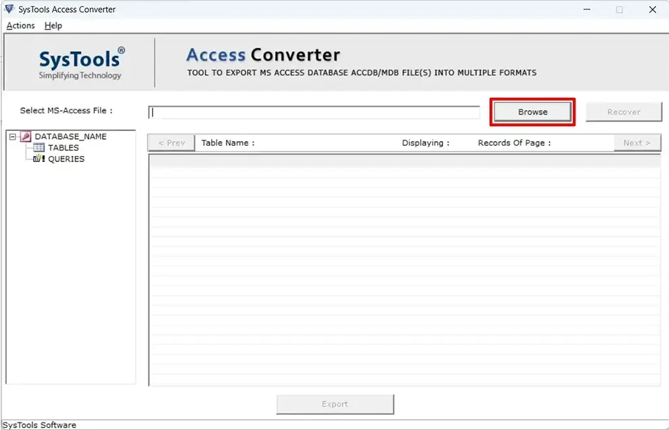Go to next page with Next button
Screen dimensions: 669x430
[x=637, y=143]
